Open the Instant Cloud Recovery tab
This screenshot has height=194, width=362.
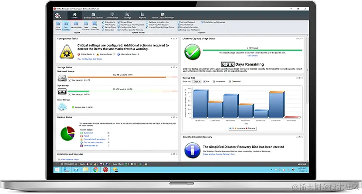coord(162,16)
